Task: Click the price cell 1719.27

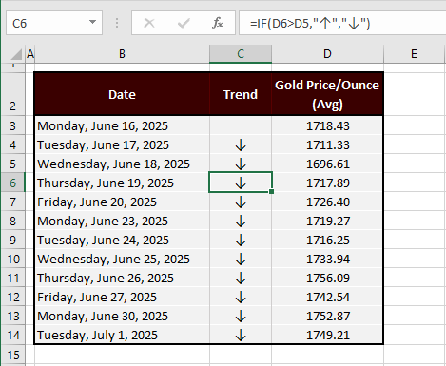Action: coord(327,221)
